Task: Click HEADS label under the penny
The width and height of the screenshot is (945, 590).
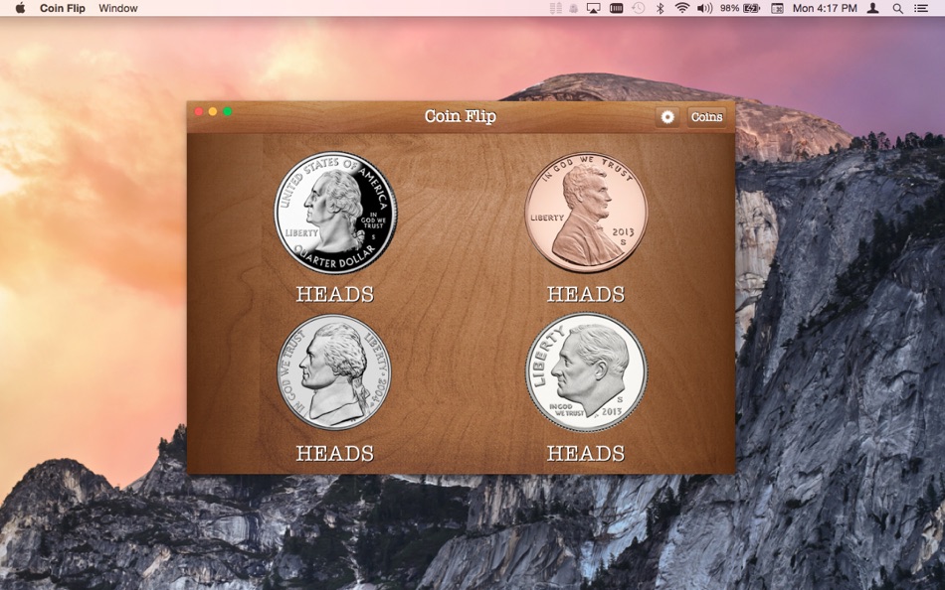Action: pos(586,294)
